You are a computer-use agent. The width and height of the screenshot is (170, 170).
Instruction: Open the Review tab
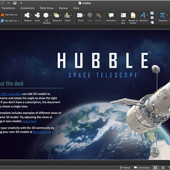tap(63, 8)
